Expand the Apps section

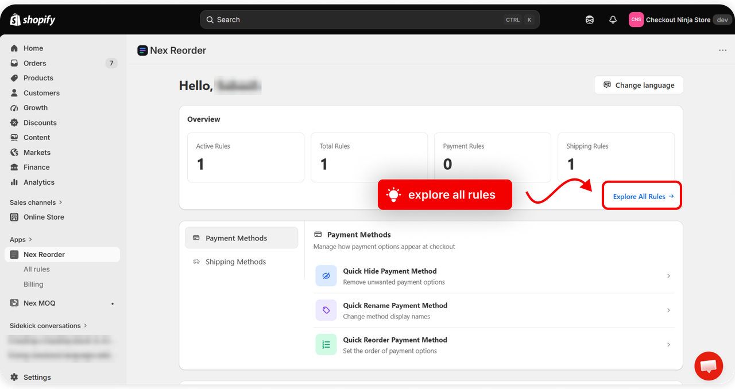(21, 240)
